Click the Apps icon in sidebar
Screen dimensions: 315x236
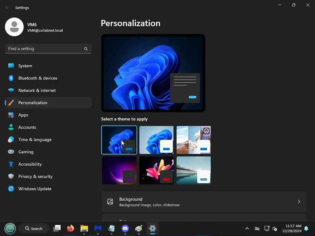(x=11, y=115)
